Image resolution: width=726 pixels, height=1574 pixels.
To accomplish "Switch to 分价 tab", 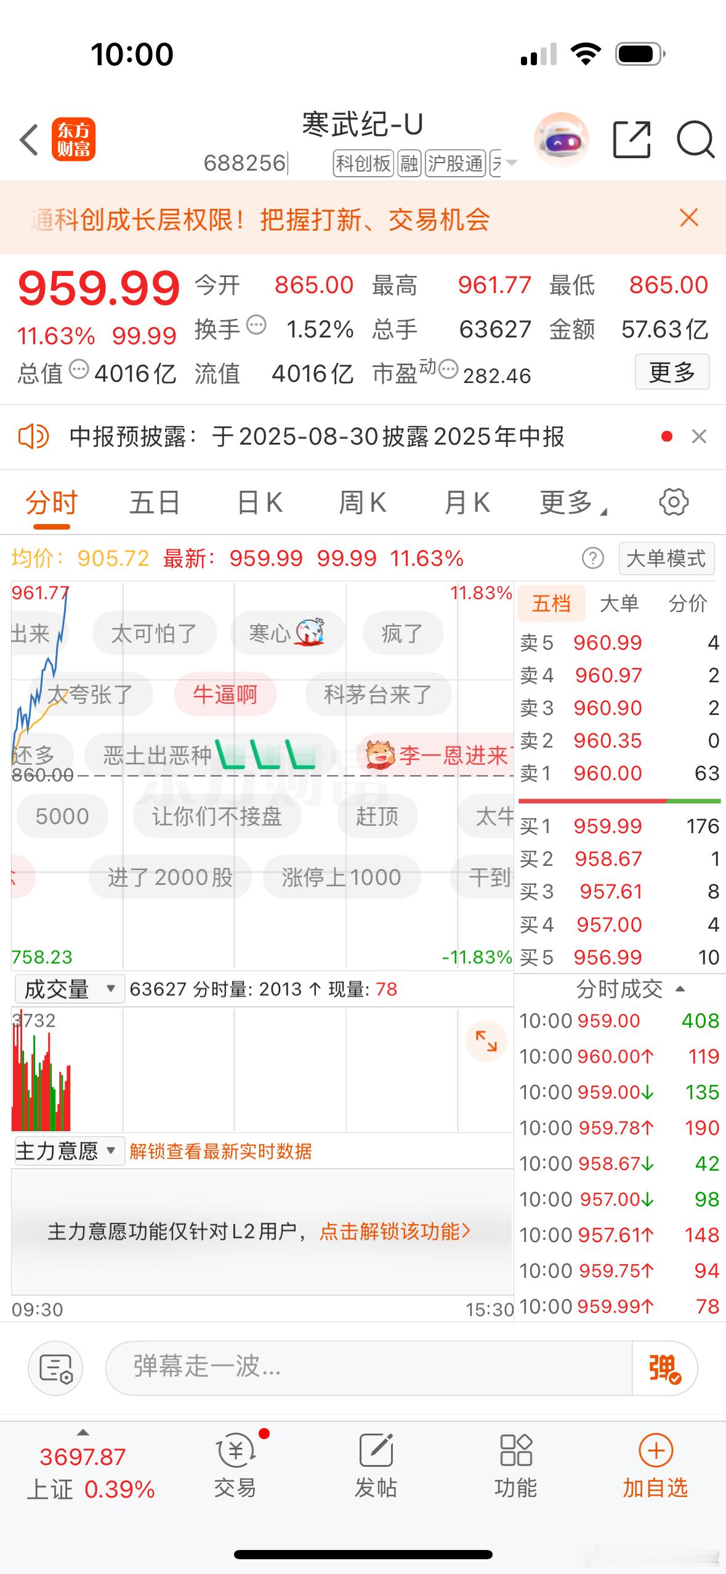I will click(688, 603).
